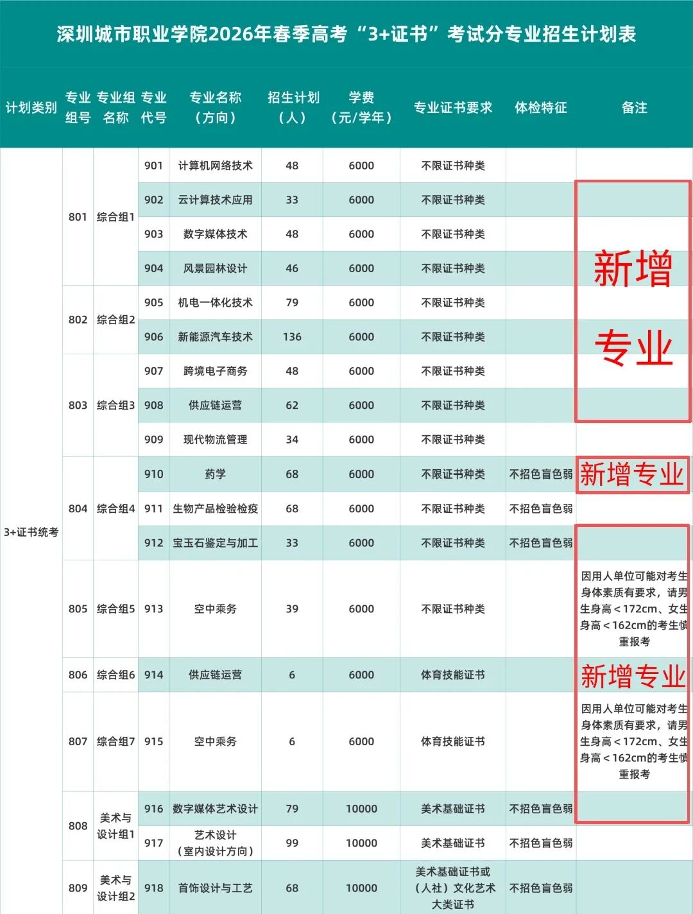Click the table title banner text
The width and height of the screenshot is (693, 914).
click(346, 34)
